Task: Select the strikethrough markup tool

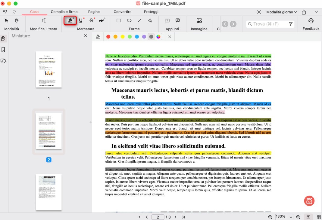Action: 91,21
